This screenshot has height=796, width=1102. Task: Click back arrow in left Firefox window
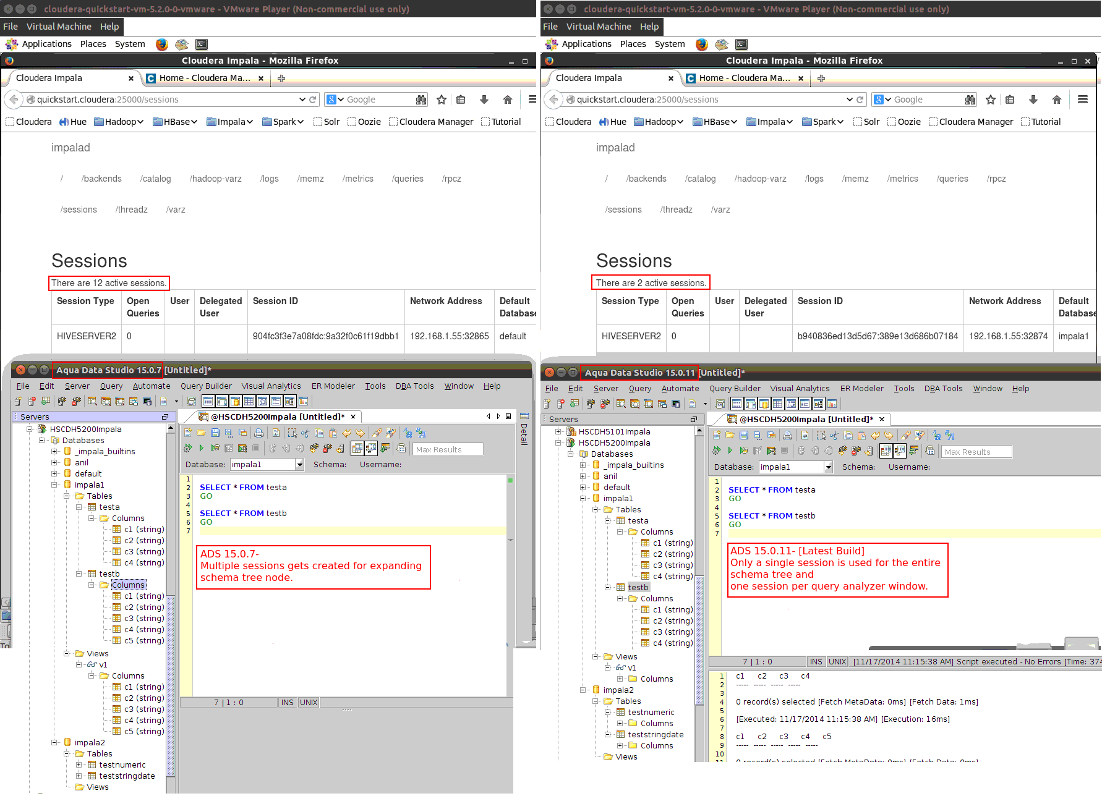point(14,99)
